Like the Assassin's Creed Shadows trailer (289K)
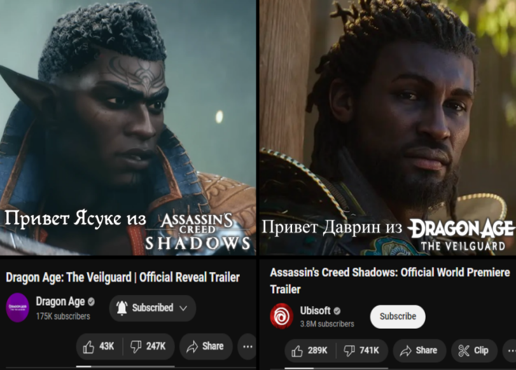516x370 pixels. (x=310, y=350)
